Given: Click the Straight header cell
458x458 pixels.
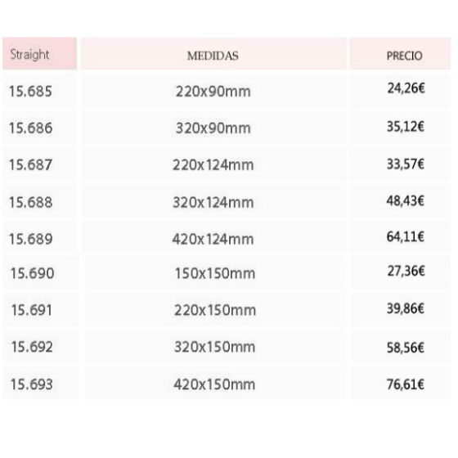Looking at the screenshot, I should pyautogui.click(x=40, y=53).
